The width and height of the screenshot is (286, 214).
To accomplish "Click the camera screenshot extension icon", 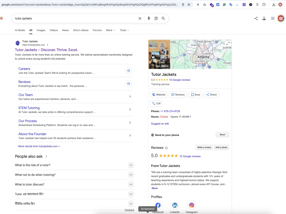I will pos(205,5).
